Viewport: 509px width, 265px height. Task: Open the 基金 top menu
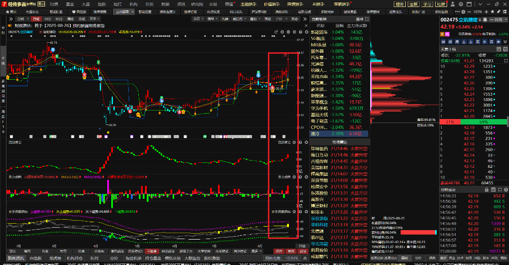pyautogui.click(x=70, y=4)
